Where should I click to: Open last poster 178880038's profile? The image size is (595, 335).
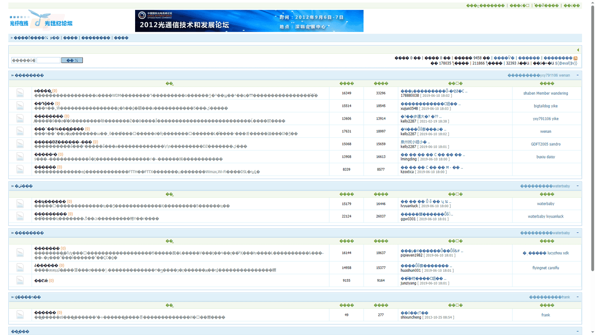(x=410, y=96)
